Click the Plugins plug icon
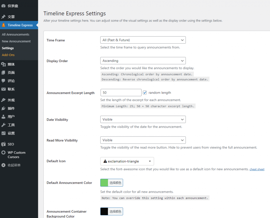The width and height of the screenshot is (270, 218). 3,108
